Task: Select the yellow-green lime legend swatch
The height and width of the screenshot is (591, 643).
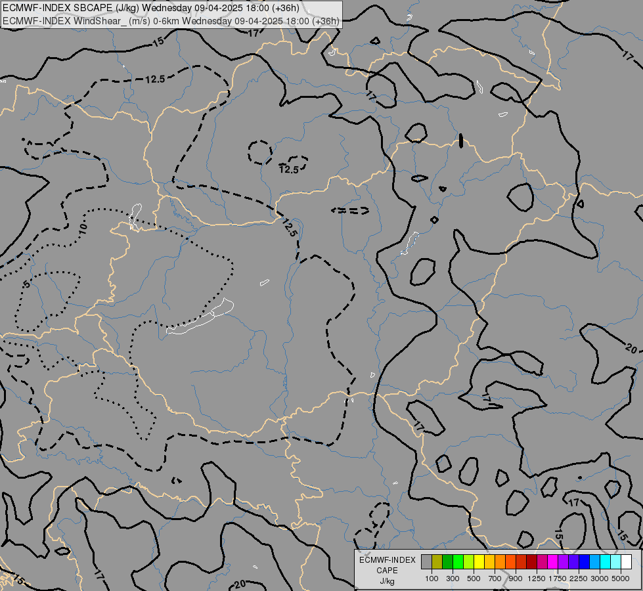Action: click(469, 561)
